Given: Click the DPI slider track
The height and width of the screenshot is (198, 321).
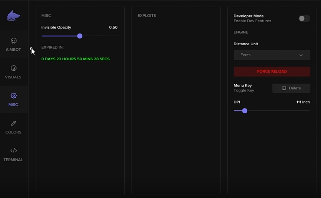Looking at the screenshot, I should (272, 110).
